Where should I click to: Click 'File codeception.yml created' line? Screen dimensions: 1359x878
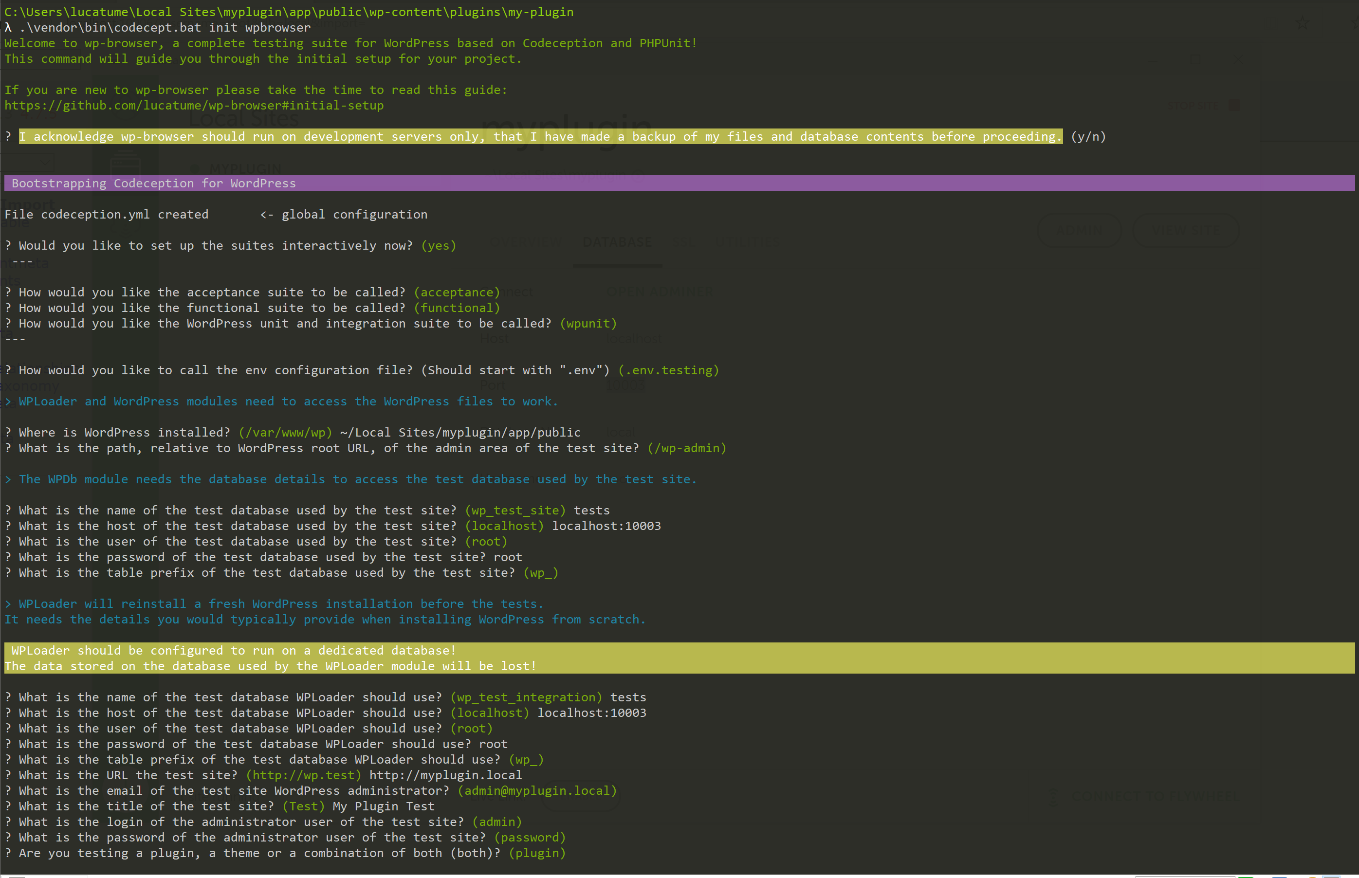tap(107, 214)
